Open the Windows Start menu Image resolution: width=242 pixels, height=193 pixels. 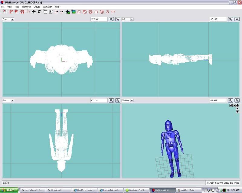point(9,190)
